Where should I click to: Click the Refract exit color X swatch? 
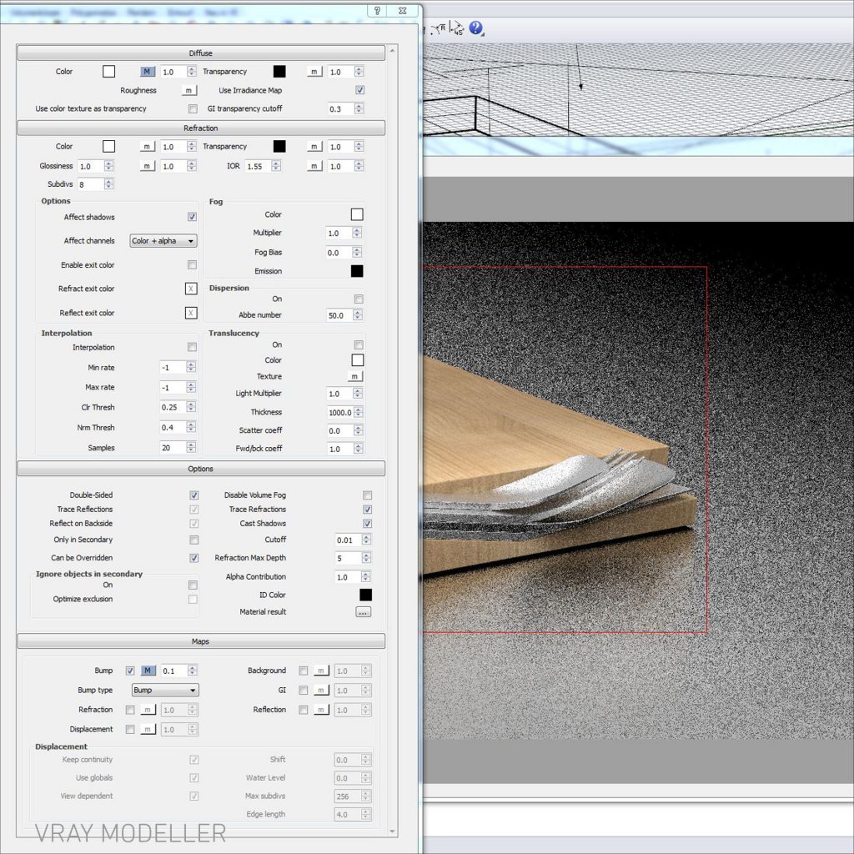pyautogui.click(x=191, y=289)
